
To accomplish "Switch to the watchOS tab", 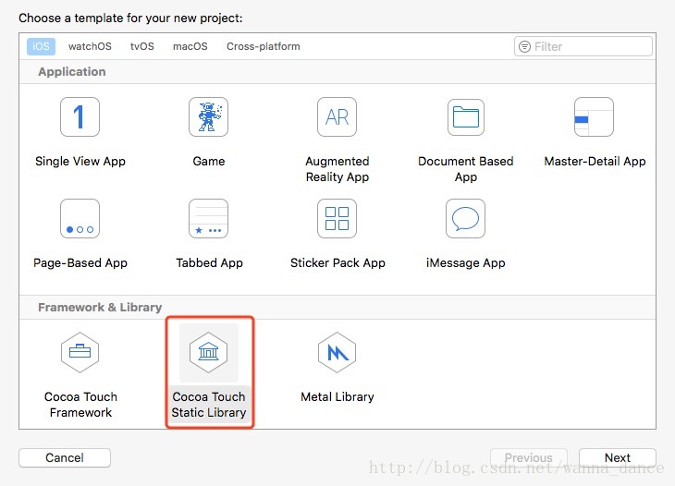I will coord(90,46).
